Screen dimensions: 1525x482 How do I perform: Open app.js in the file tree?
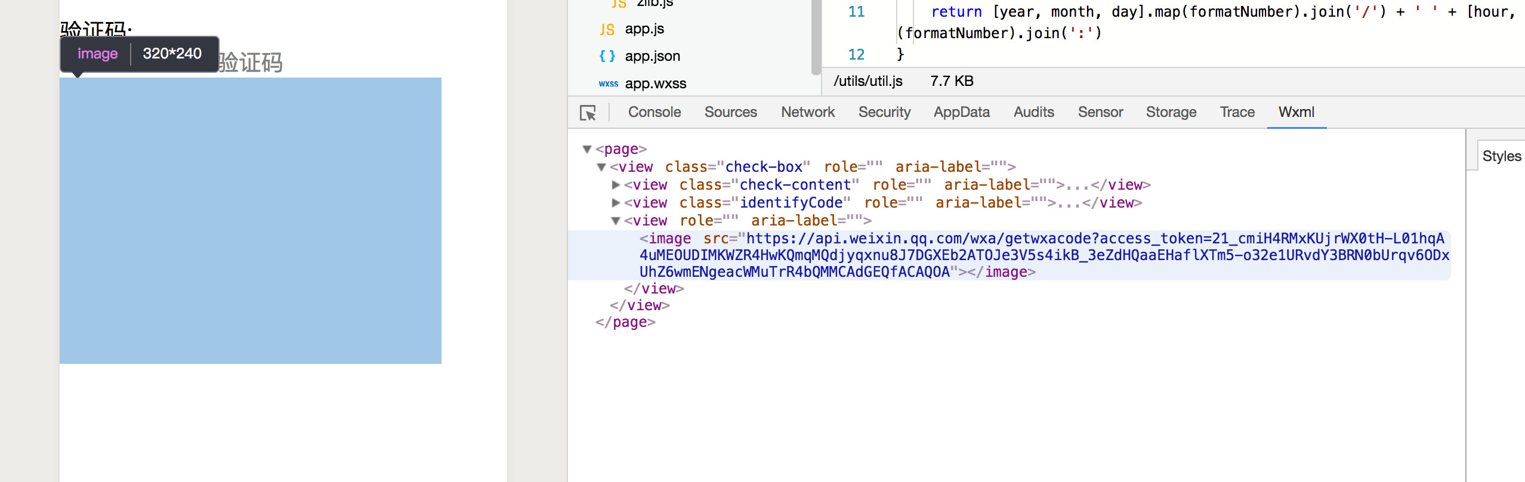click(x=644, y=29)
